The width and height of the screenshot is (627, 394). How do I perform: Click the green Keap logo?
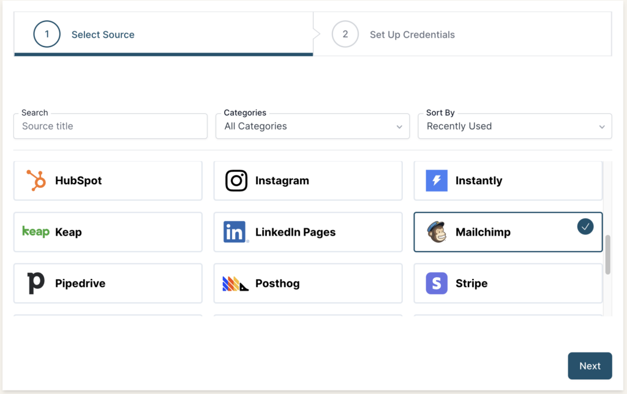(36, 232)
